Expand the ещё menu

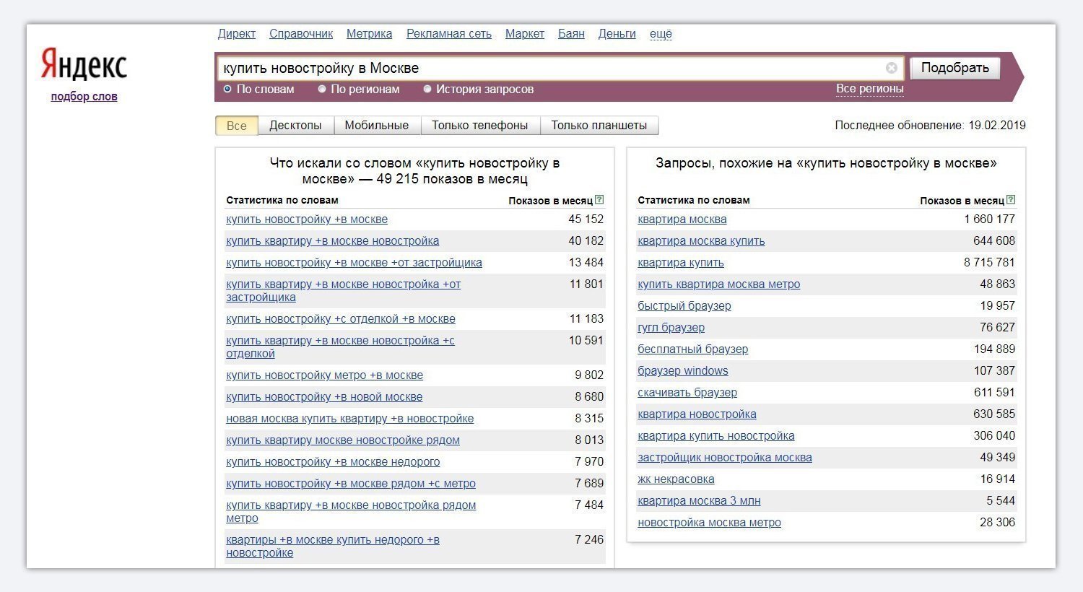tap(661, 34)
